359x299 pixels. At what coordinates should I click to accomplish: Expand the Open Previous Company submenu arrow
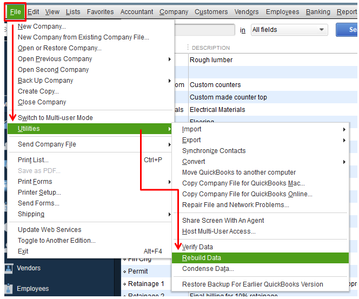[x=169, y=59]
